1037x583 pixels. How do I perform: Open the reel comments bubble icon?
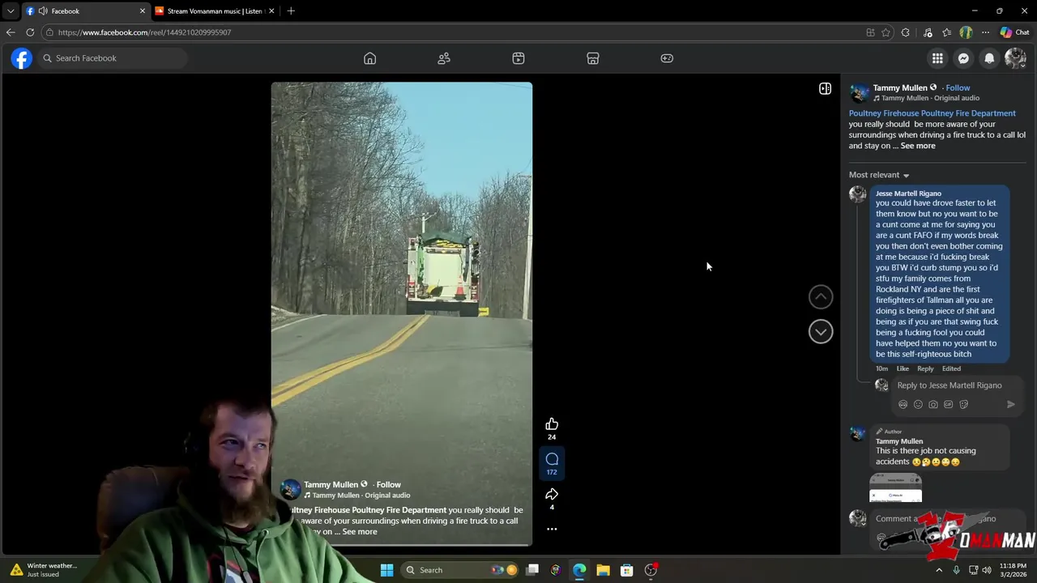click(552, 459)
